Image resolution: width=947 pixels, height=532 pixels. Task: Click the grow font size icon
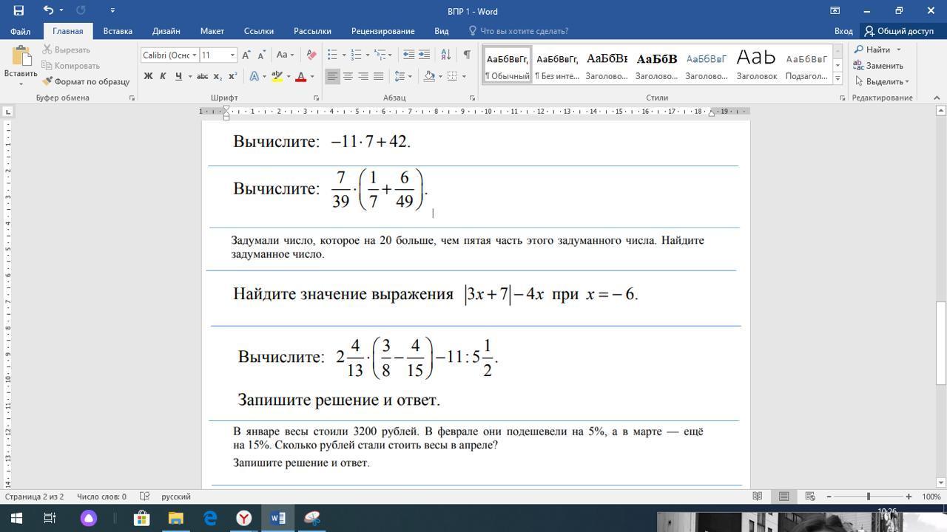[247, 55]
